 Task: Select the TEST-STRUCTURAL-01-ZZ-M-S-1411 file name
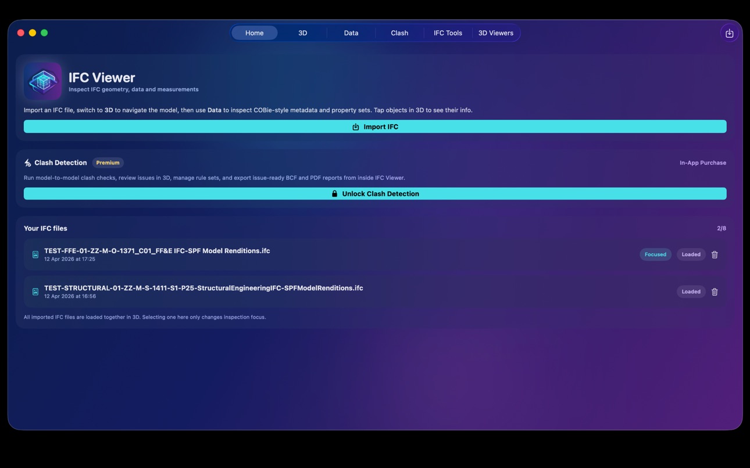(x=203, y=288)
